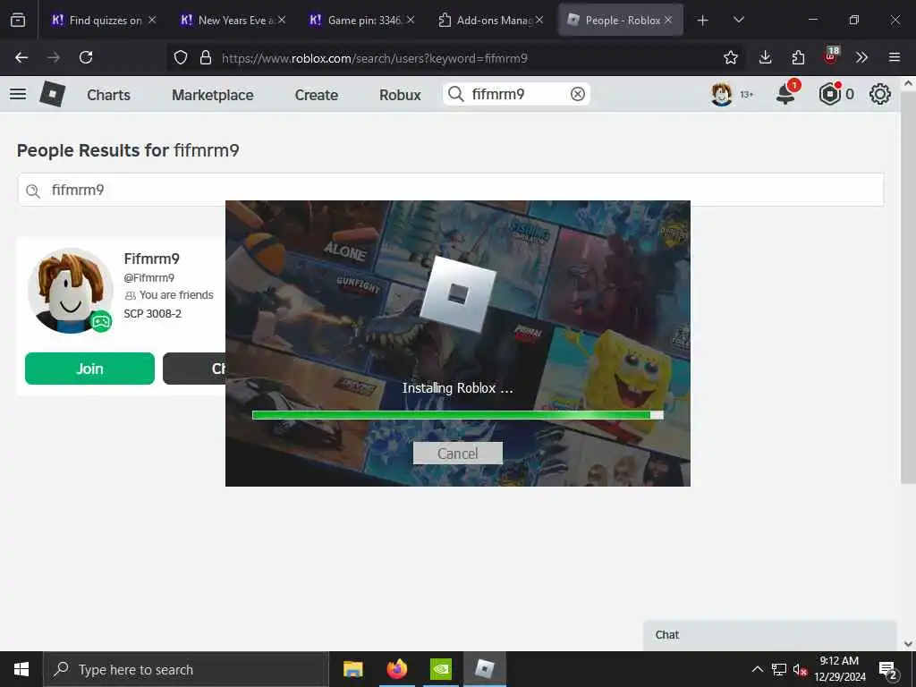916x687 pixels.
Task: Click the Installing Roblox progress bar
Action: [457, 415]
